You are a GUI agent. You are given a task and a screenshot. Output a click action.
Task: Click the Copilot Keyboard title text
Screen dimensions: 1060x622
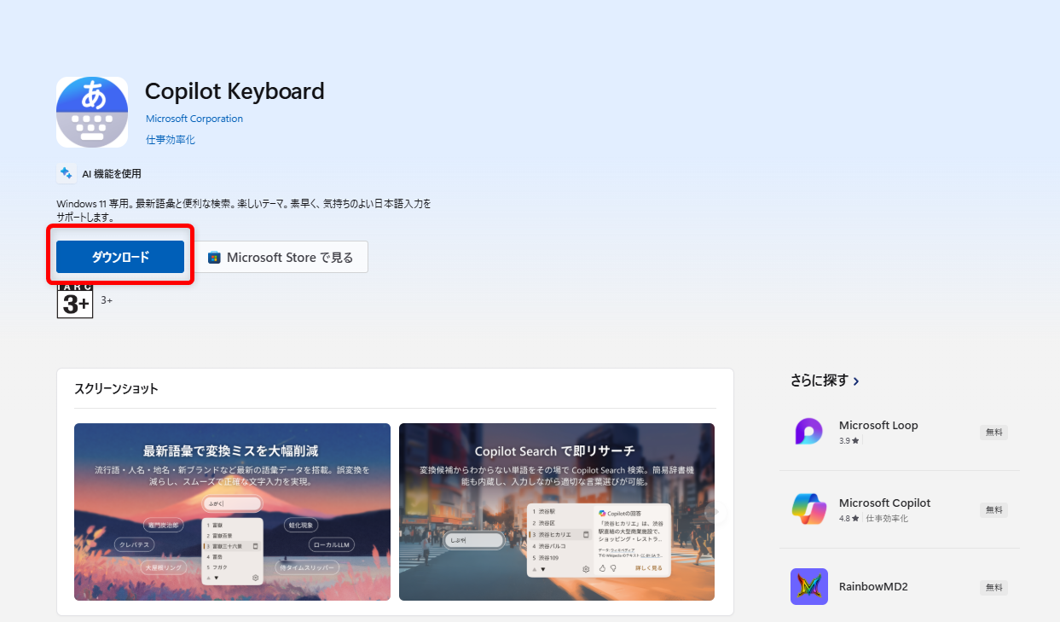[x=235, y=91]
